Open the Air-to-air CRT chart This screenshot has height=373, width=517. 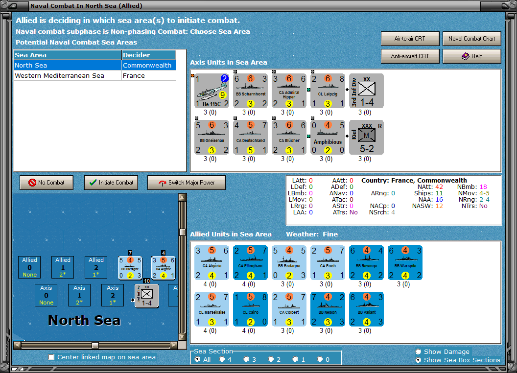point(410,39)
